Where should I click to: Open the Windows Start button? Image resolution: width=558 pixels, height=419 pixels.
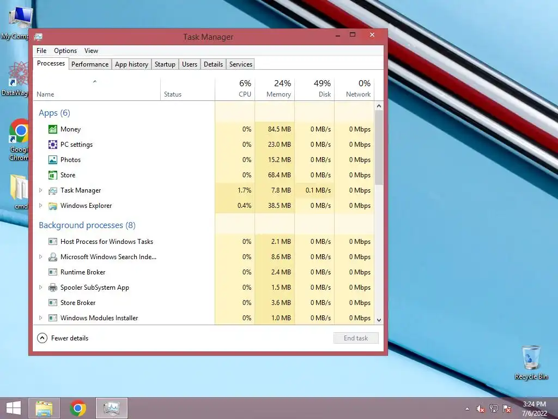[14, 408]
